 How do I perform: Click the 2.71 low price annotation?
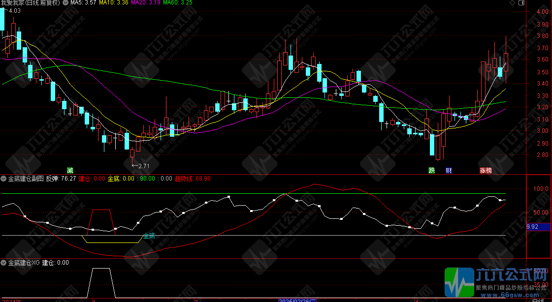coord(142,165)
